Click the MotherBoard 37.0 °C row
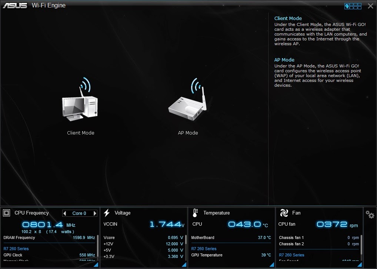The height and width of the screenshot is (269, 377). pyautogui.click(x=231, y=238)
